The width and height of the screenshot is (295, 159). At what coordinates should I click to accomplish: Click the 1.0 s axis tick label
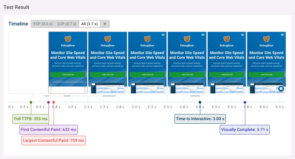click(72, 107)
